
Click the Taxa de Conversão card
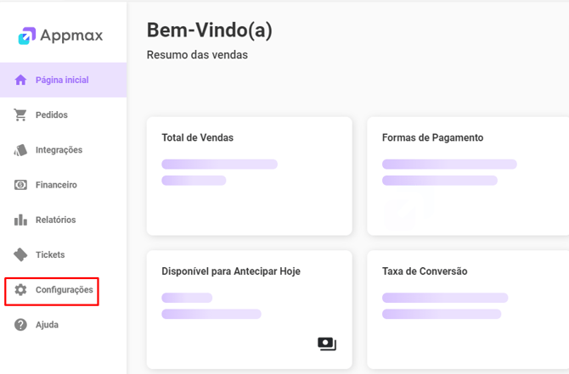point(467,310)
